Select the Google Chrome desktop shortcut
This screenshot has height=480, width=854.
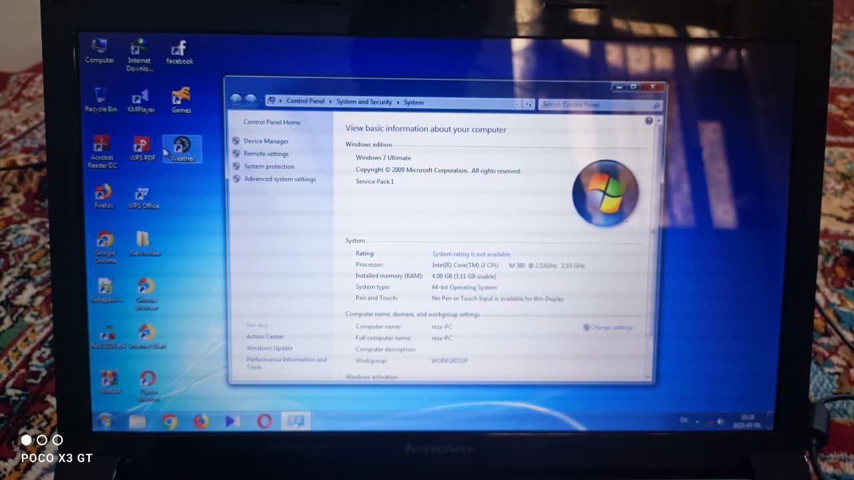pos(105,247)
